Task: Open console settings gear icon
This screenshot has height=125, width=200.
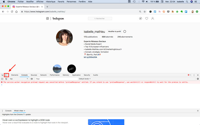Action: pos(198,79)
